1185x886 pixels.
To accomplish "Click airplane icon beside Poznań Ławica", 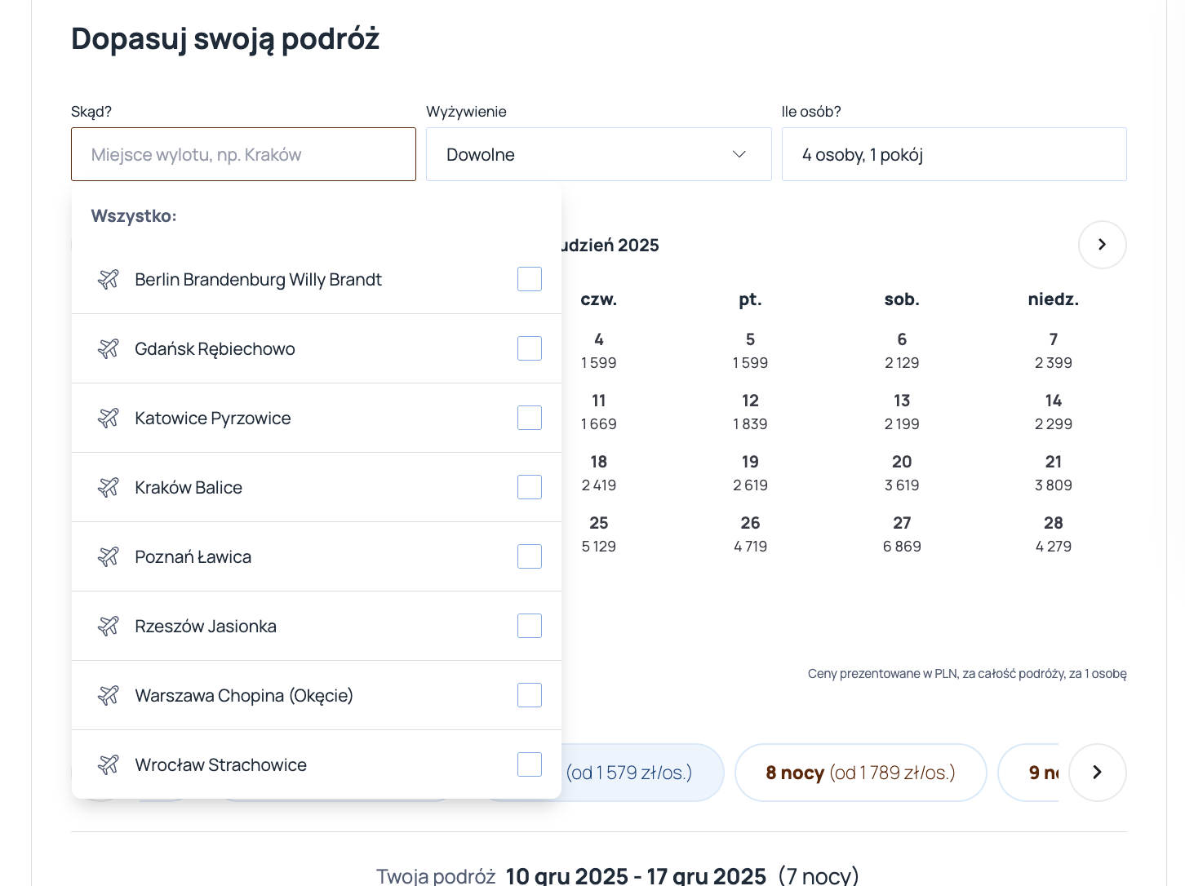I will click(x=109, y=556).
